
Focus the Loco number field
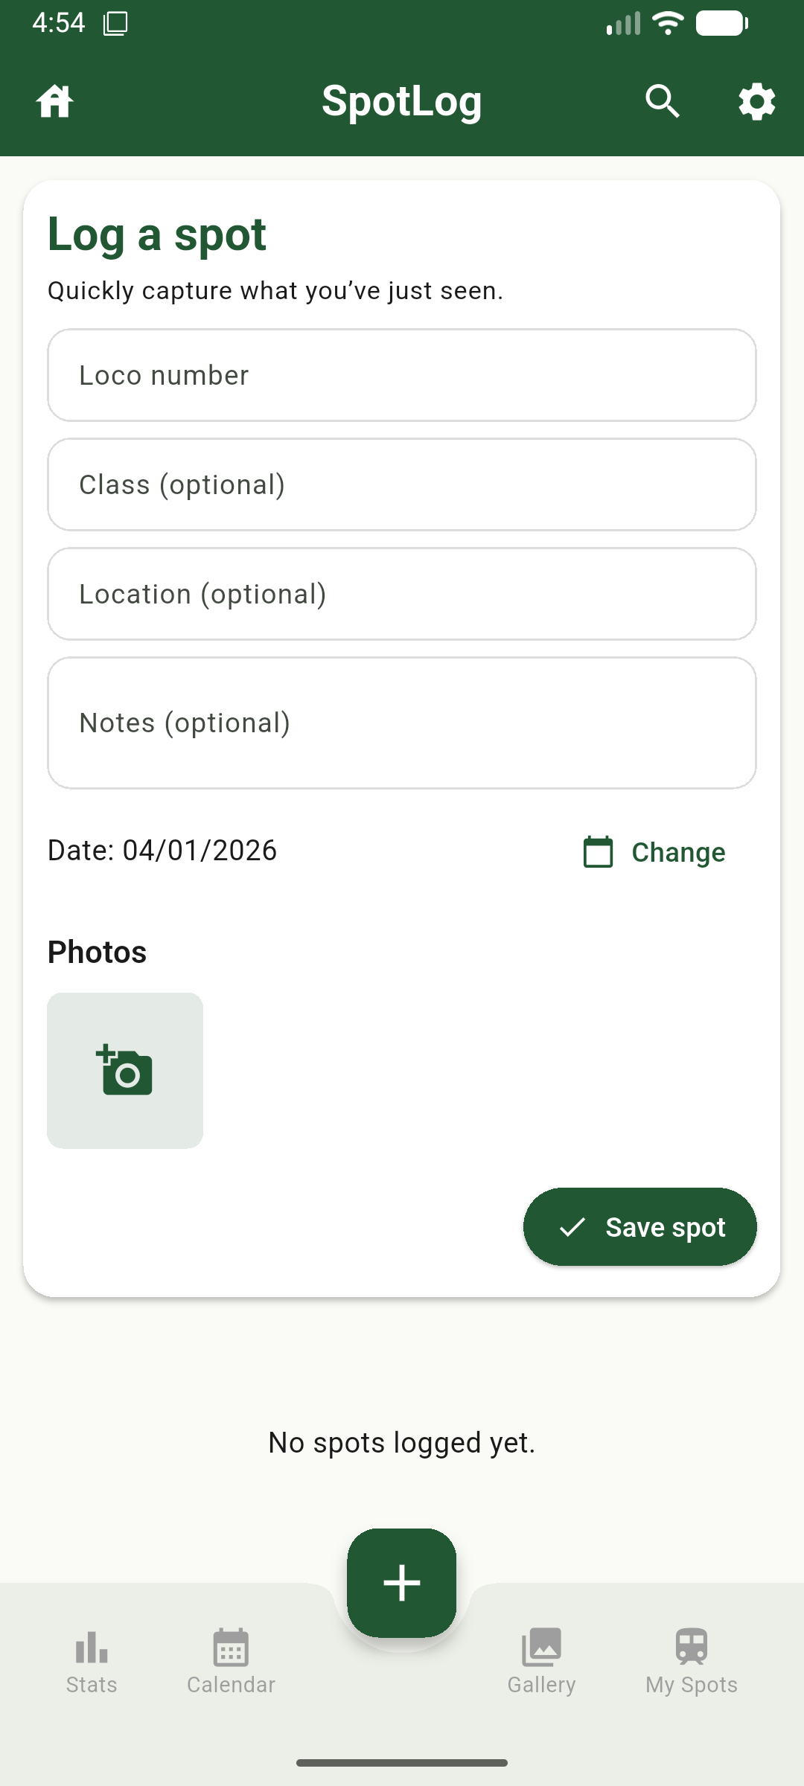click(x=402, y=375)
